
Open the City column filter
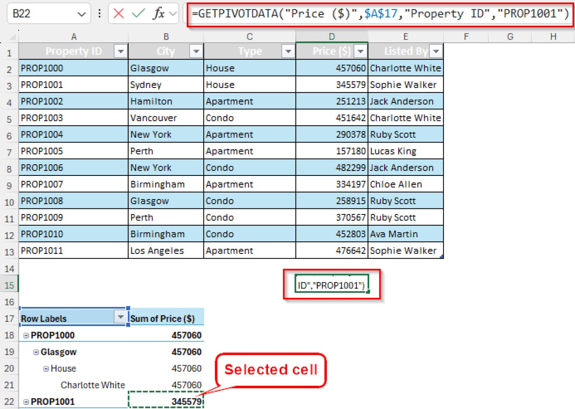tap(196, 51)
